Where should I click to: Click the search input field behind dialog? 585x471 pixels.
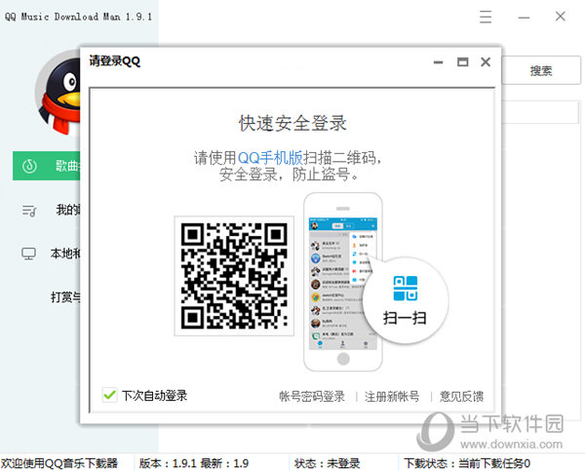pos(540,111)
